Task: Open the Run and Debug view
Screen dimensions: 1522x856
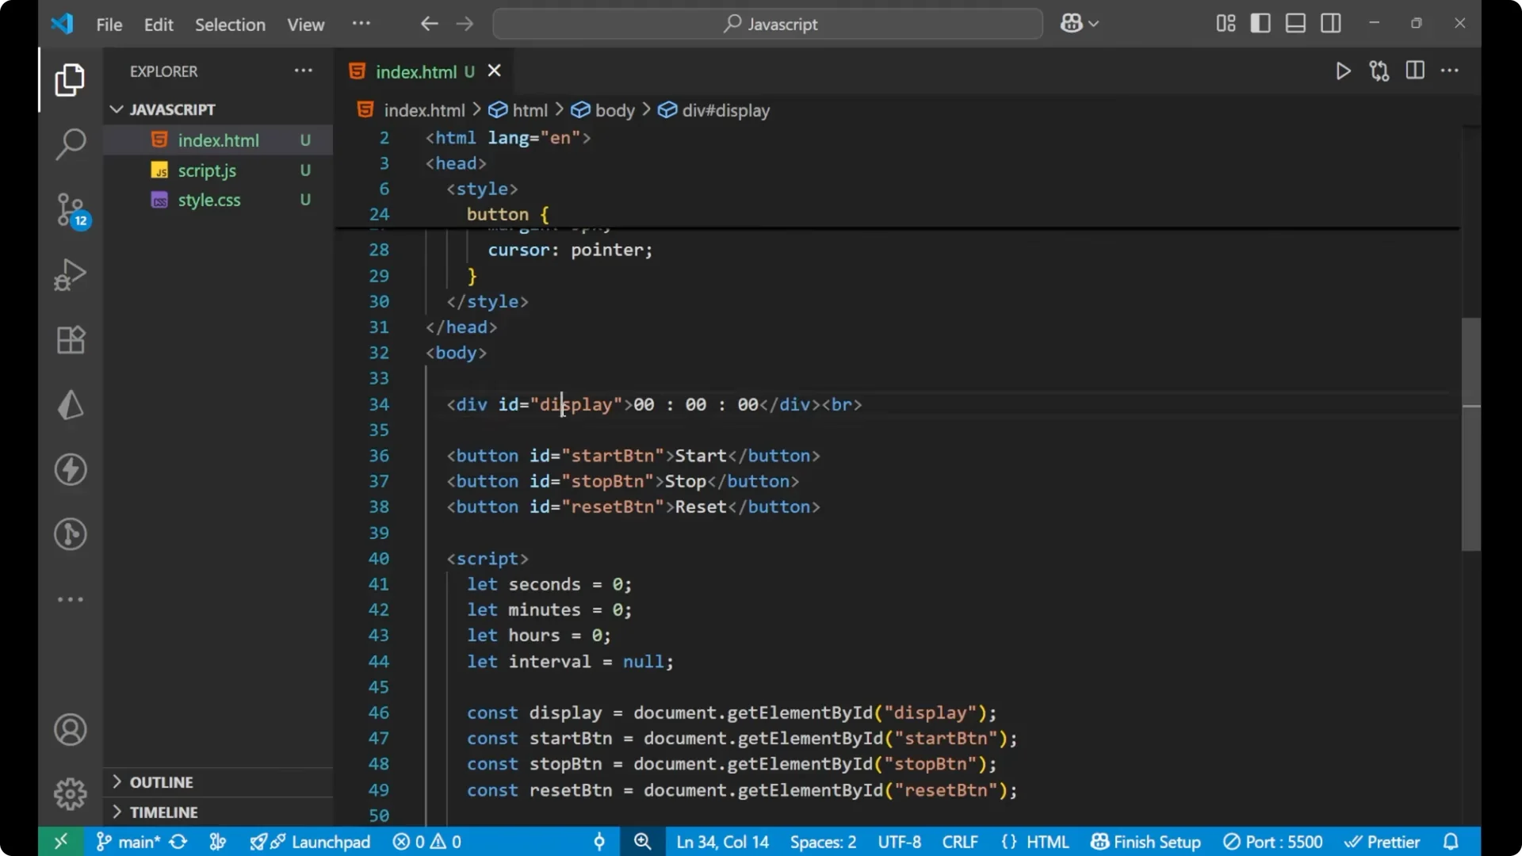Action: point(70,274)
